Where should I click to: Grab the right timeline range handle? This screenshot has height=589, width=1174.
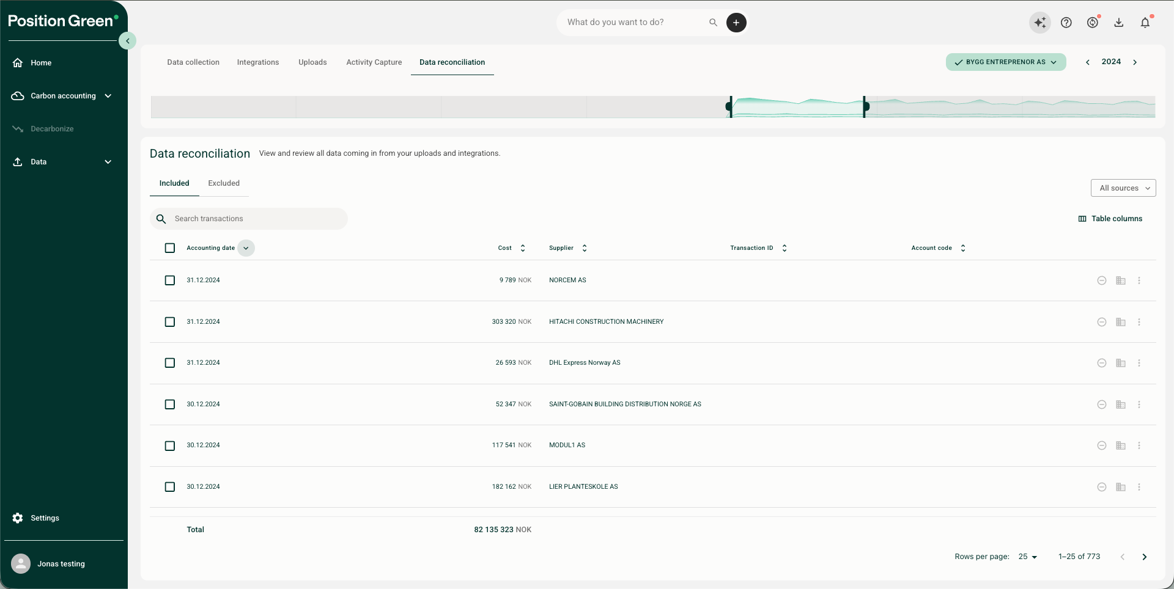coord(865,107)
